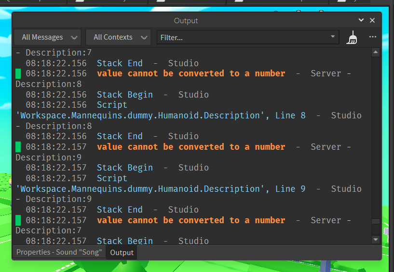Image resolution: width=394 pixels, height=272 pixels.
Task: Select the error message followed by Description:8
Action: click(191, 73)
